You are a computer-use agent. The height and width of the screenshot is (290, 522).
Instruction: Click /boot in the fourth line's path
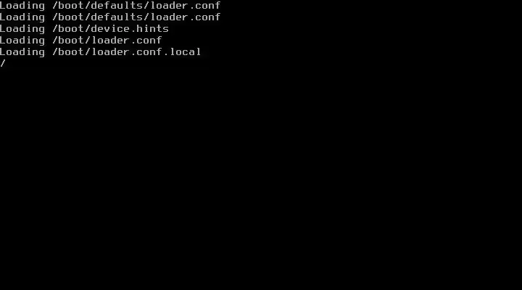pyautogui.click(x=68, y=41)
